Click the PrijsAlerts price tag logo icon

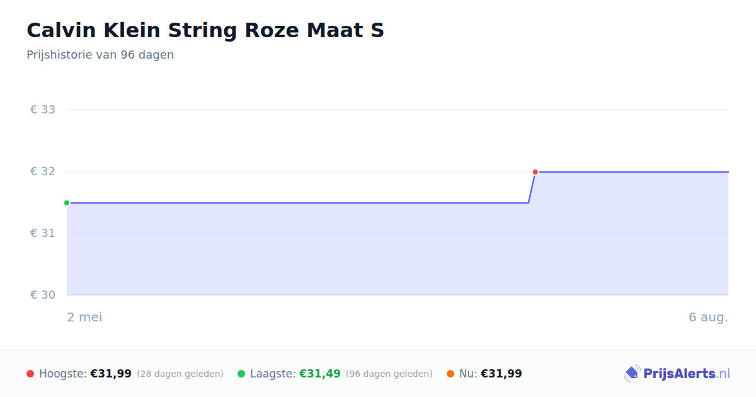(x=632, y=374)
